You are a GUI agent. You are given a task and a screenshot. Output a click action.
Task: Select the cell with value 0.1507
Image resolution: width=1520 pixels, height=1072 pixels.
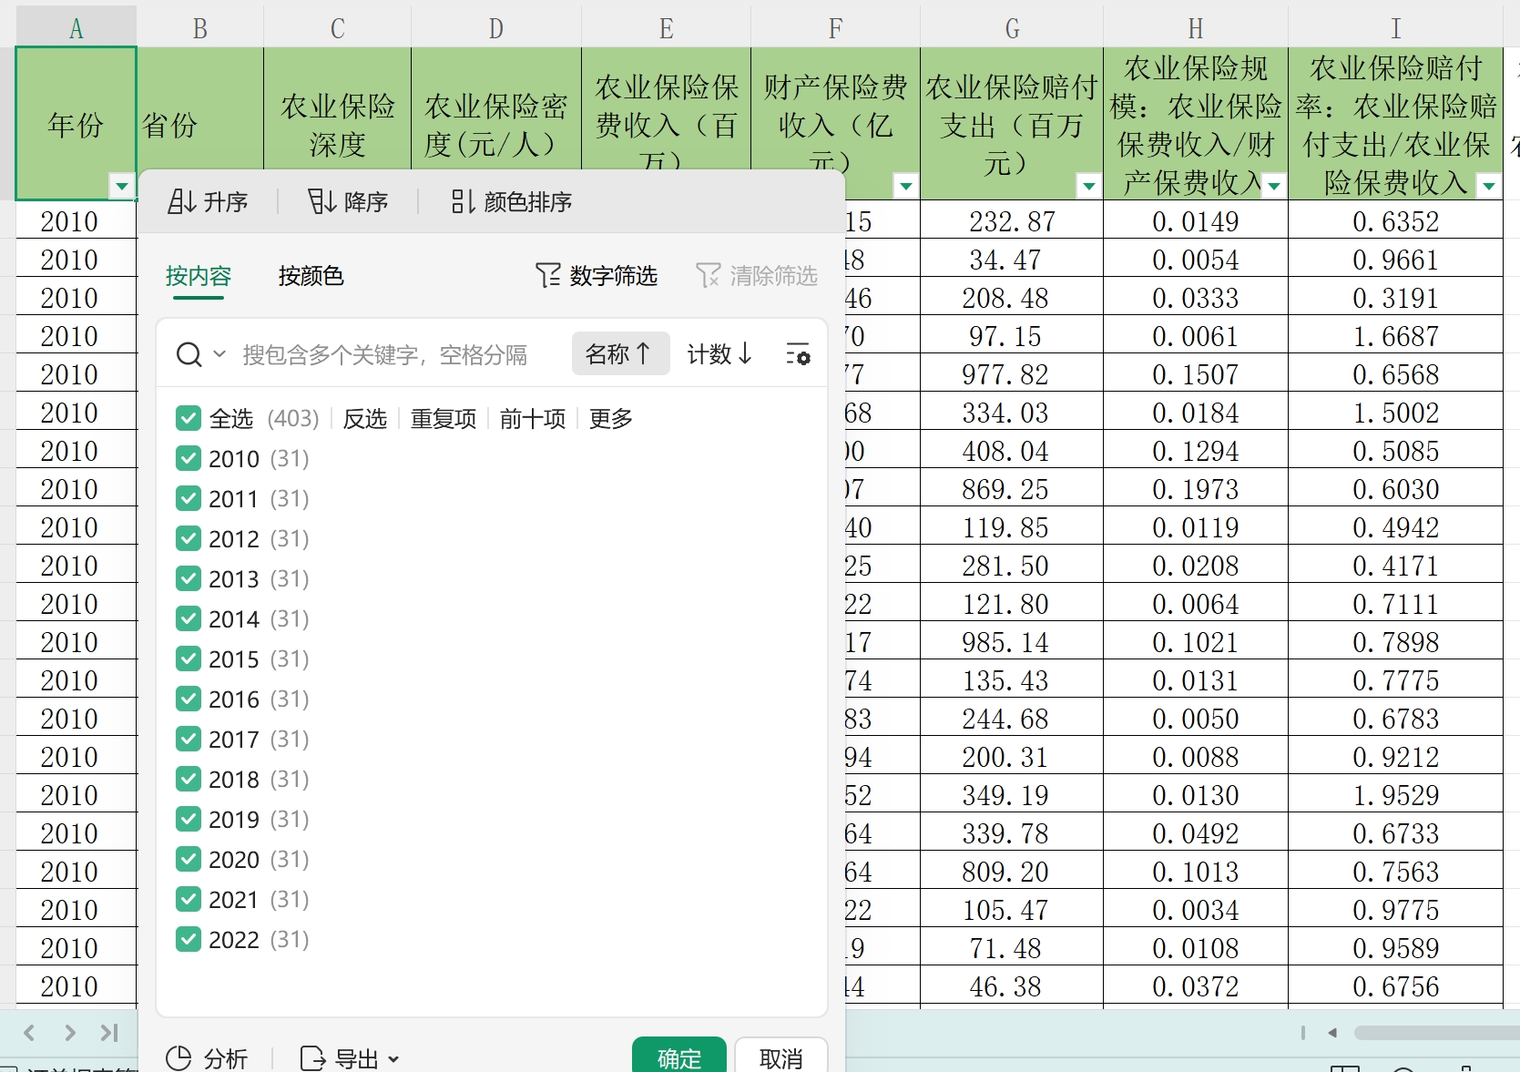pyautogui.click(x=1196, y=374)
